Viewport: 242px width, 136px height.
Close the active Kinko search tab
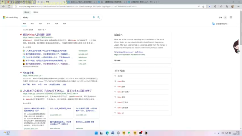pos(64,2)
